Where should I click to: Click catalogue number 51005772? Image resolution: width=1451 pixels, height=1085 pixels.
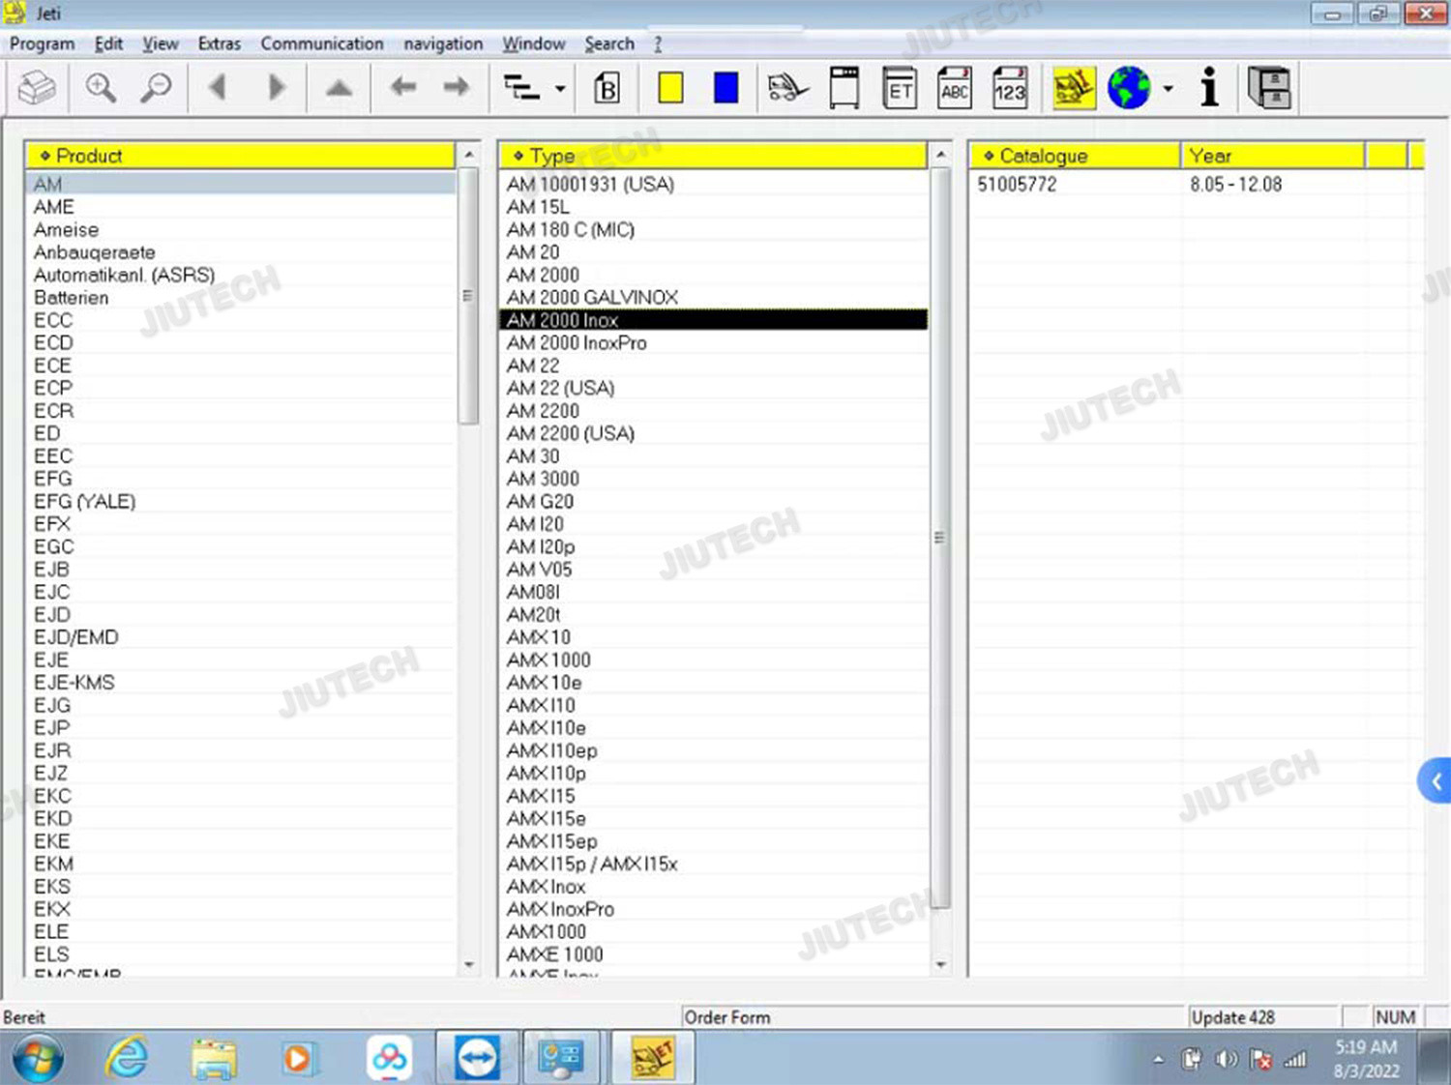click(1017, 184)
